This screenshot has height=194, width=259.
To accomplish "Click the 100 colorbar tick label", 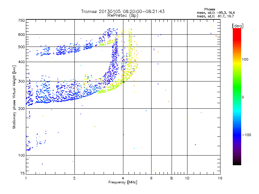I will coord(245,59).
